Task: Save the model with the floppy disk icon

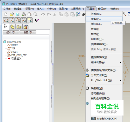Action: [18, 14]
